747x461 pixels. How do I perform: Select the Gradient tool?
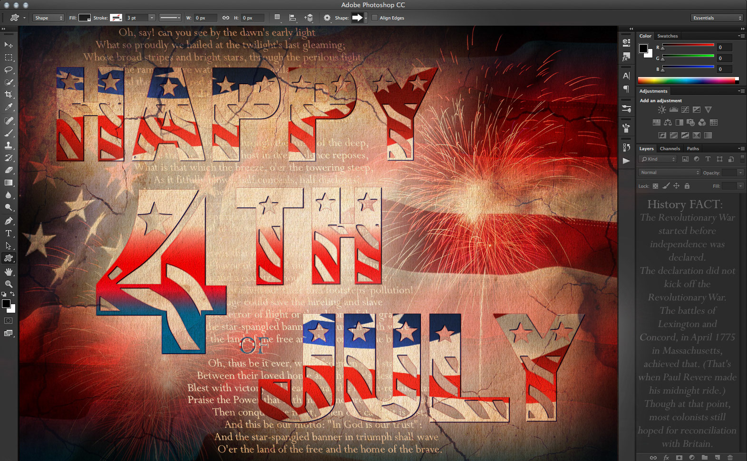(9, 182)
